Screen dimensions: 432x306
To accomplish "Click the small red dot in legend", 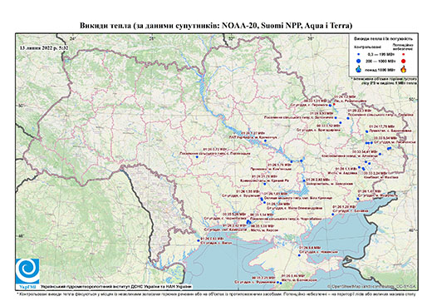I will click(404, 54).
